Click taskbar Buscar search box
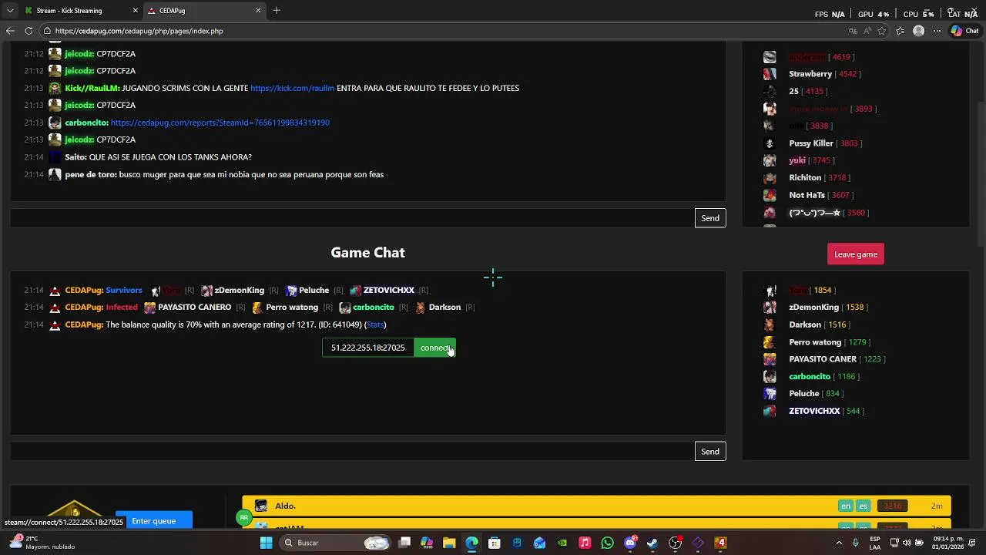986x555 pixels. coord(335,543)
